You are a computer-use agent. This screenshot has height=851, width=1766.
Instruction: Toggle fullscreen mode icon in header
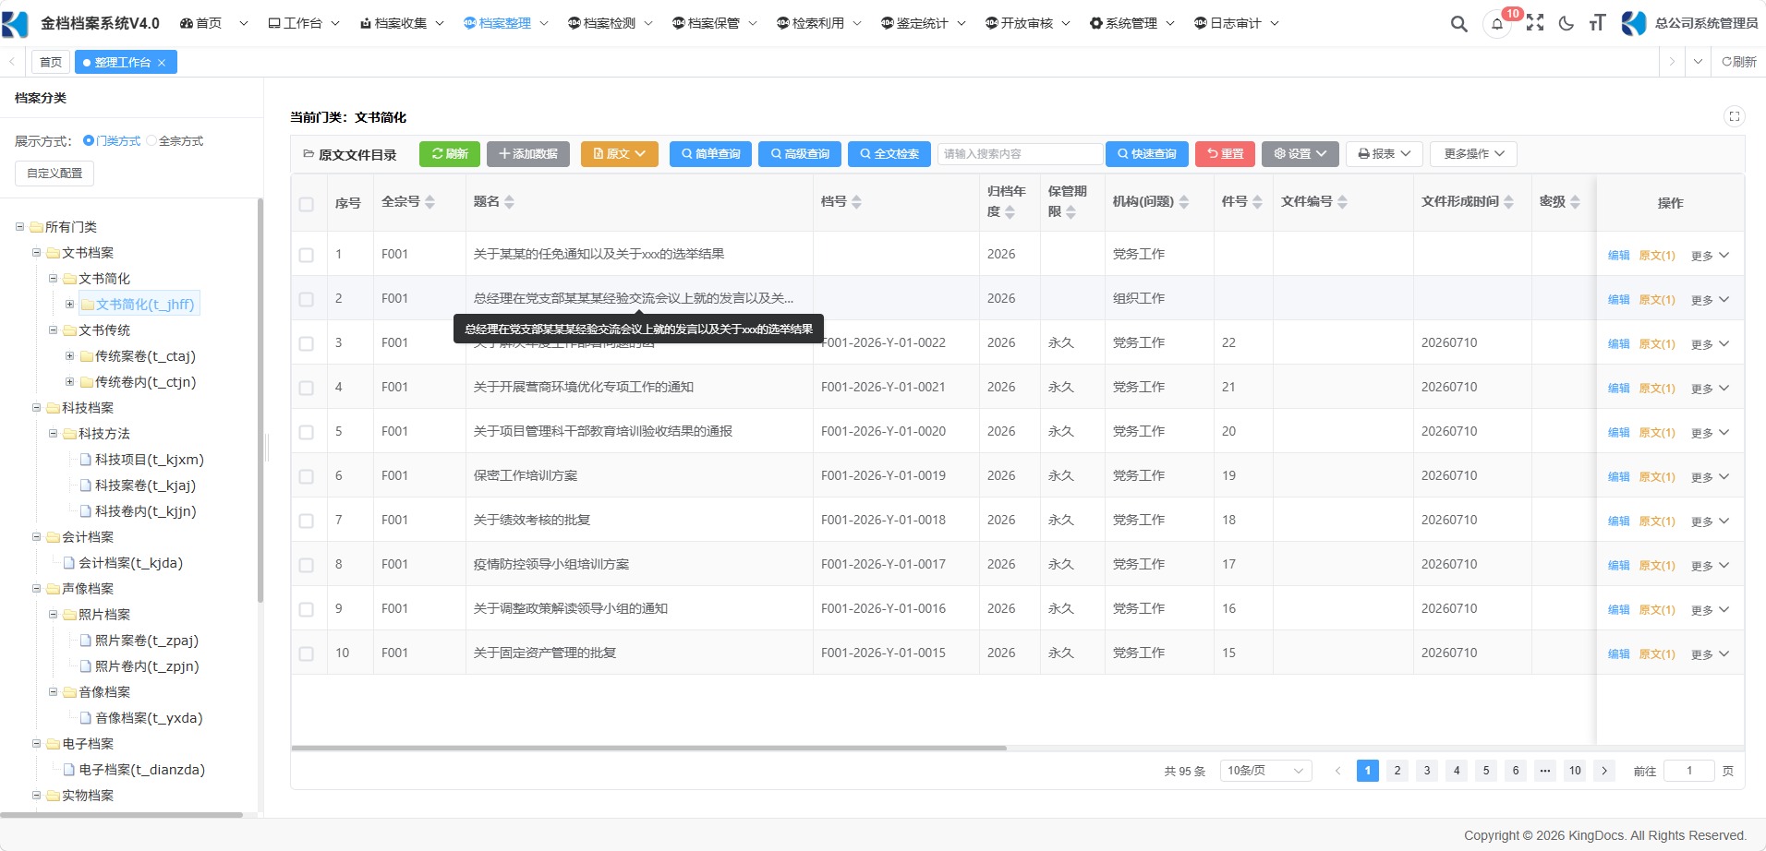coord(1535,23)
